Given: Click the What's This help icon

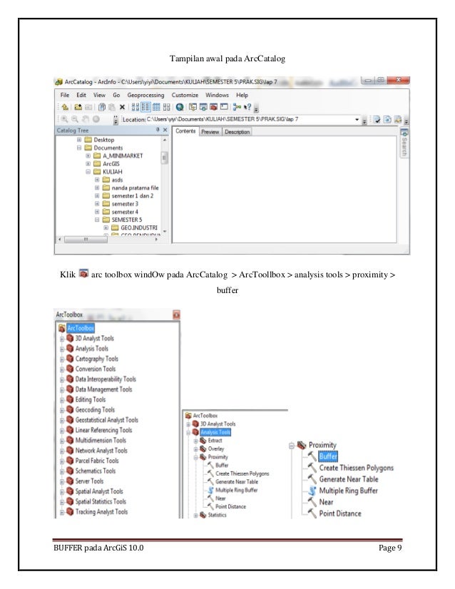Looking at the screenshot, I should point(247,107).
